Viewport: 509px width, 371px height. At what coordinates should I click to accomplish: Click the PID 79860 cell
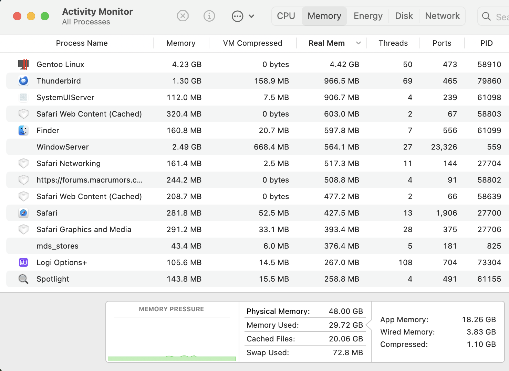(x=489, y=81)
